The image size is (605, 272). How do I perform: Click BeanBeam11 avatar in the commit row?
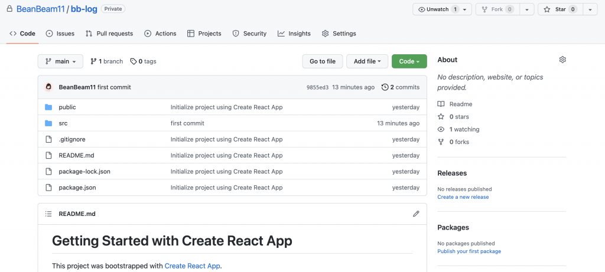[x=49, y=87]
